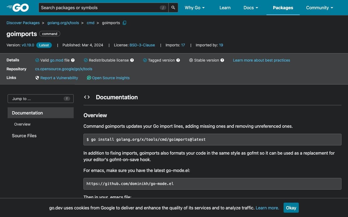Open the golang.org/x/tools breadcrumb link
Image resolution: width=348 pixels, height=217 pixels.
63,23
